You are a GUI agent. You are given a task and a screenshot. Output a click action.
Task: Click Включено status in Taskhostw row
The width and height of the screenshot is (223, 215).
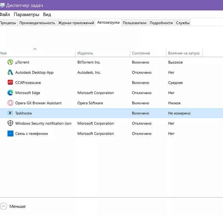141,113
